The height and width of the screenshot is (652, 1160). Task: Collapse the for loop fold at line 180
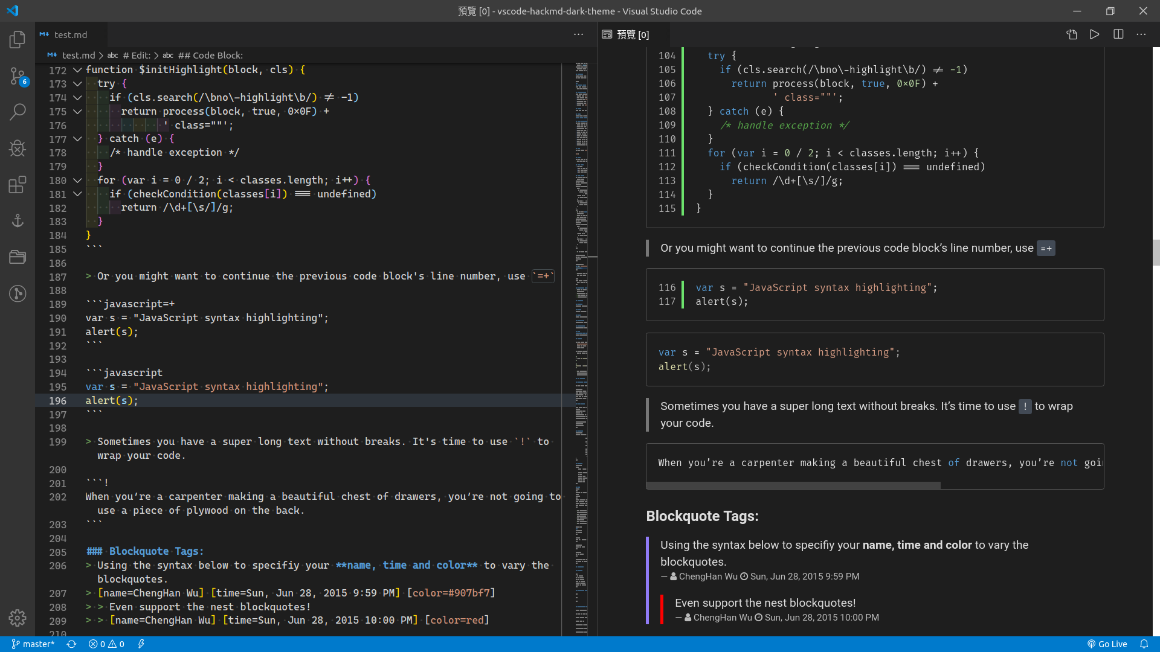77,181
